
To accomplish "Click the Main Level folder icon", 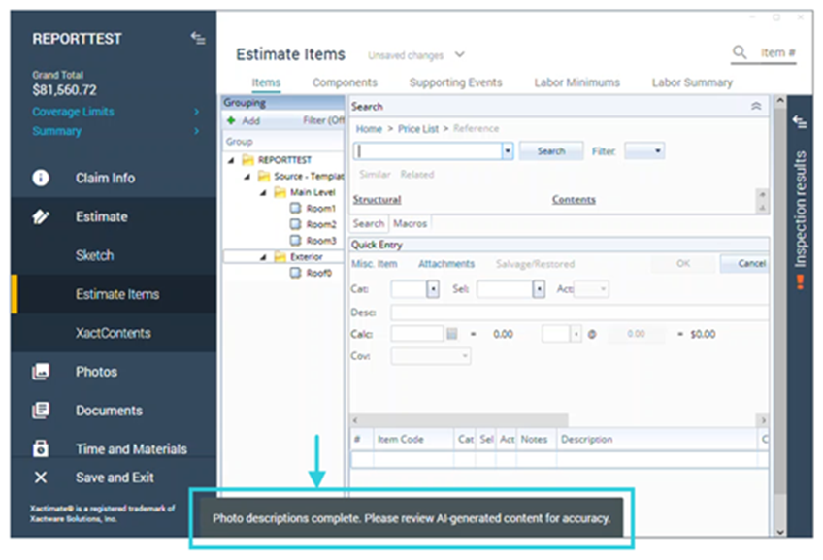I will click(x=280, y=192).
